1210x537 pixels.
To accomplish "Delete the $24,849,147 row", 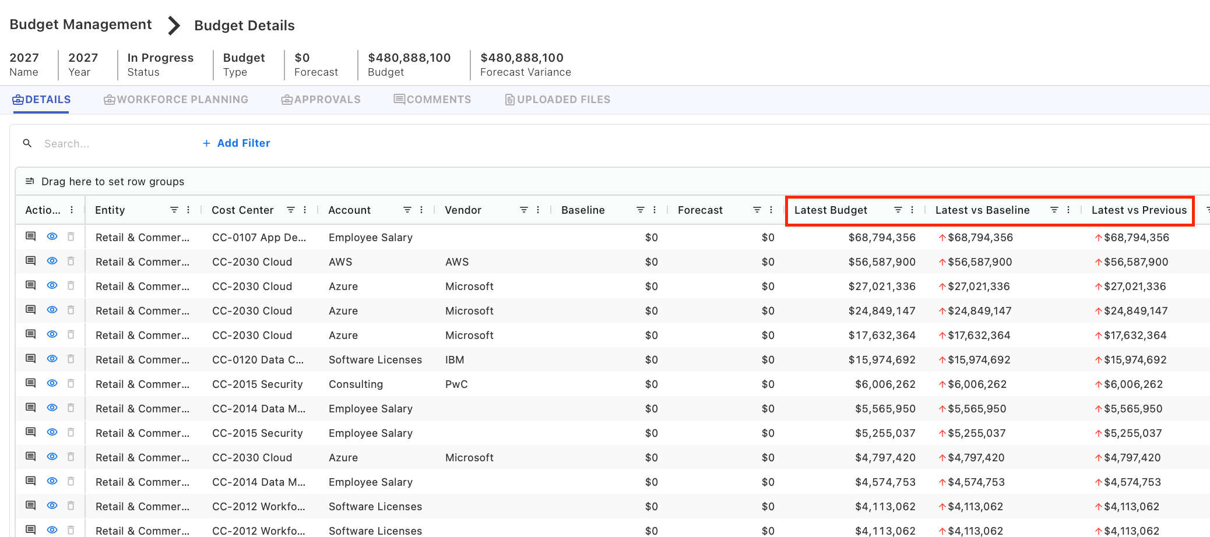I will [71, 310].
